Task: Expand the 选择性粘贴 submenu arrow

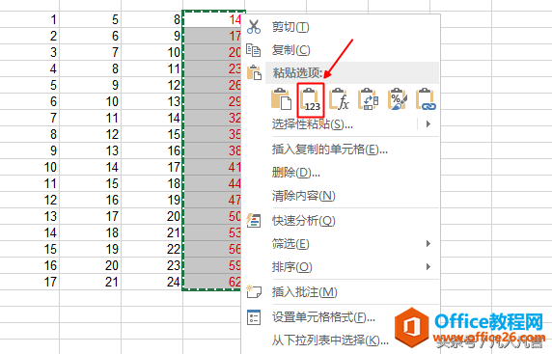Action: (x=428, y=123)
